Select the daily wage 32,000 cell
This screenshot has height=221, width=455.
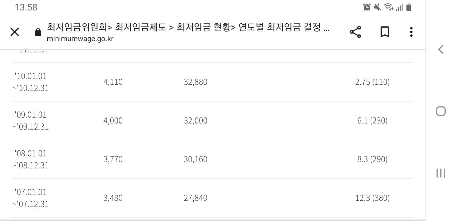(x=196, y=121)
